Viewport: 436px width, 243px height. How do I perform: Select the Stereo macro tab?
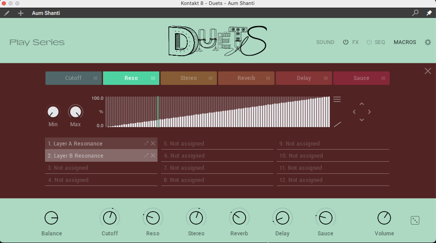click(x=189, y=78)
